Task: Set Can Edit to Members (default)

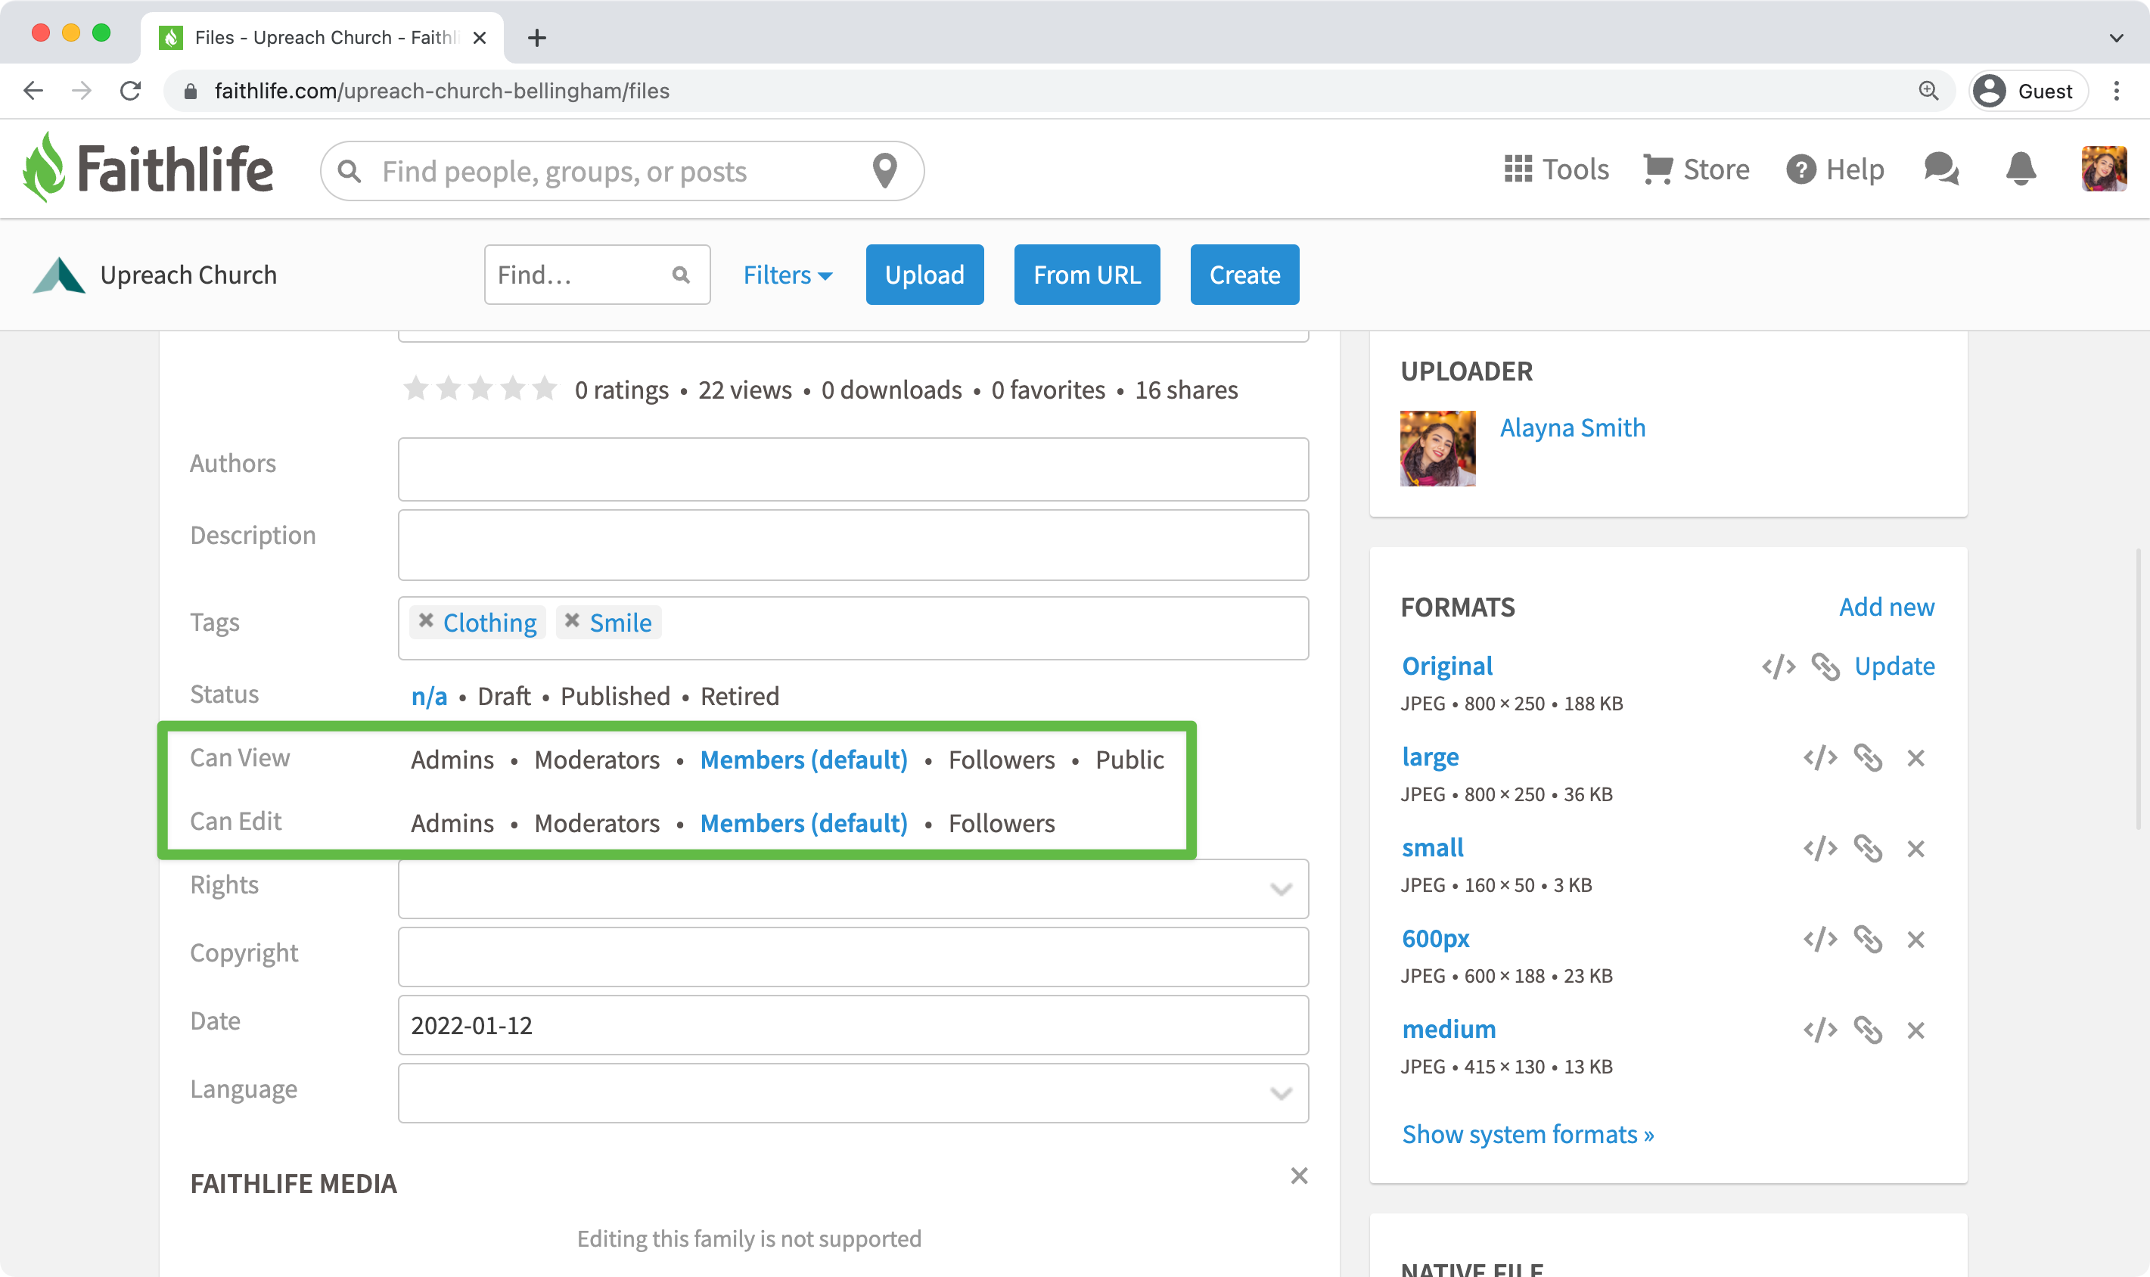Action: (x=803, y=822)
